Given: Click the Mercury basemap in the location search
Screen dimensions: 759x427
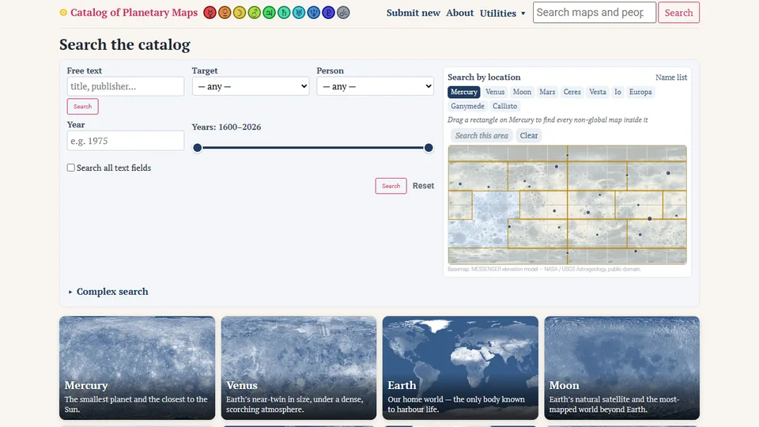Looking at the screenshot, I should pyautogui.click(x=568, y=205).
